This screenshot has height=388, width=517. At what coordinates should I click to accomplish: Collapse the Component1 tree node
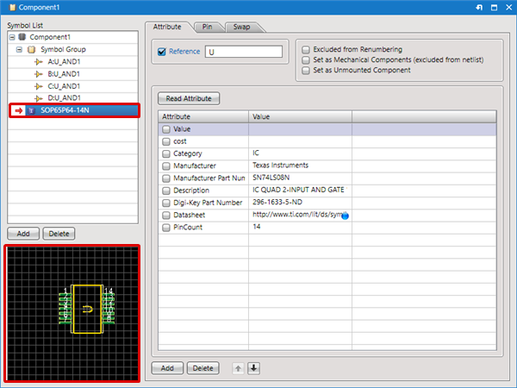click(x=12, y=37)
